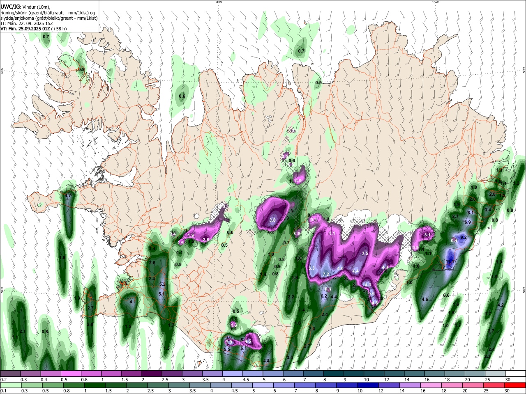Click the bright pink 0.5 swatch, upper legend row
The width and height of the screenshot is (526, 394).
[x=71, y=373]
